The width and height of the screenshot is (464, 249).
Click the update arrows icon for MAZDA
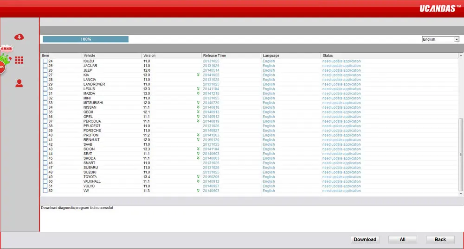(x=198, y=93)
